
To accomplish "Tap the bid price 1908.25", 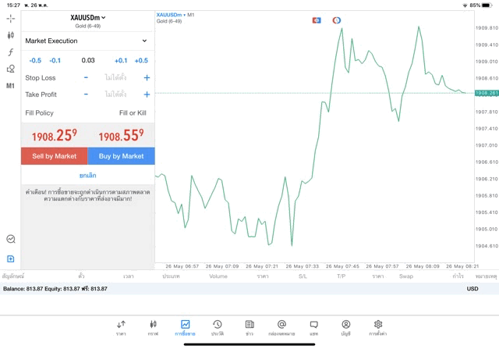I will point(55,135).
